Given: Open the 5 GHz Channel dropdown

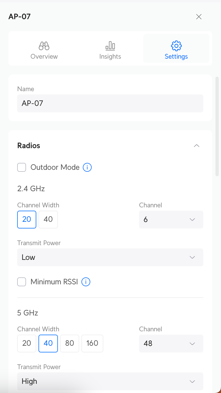Looking at the screenshot, I should pyautogui.click(x=171, y=344).
